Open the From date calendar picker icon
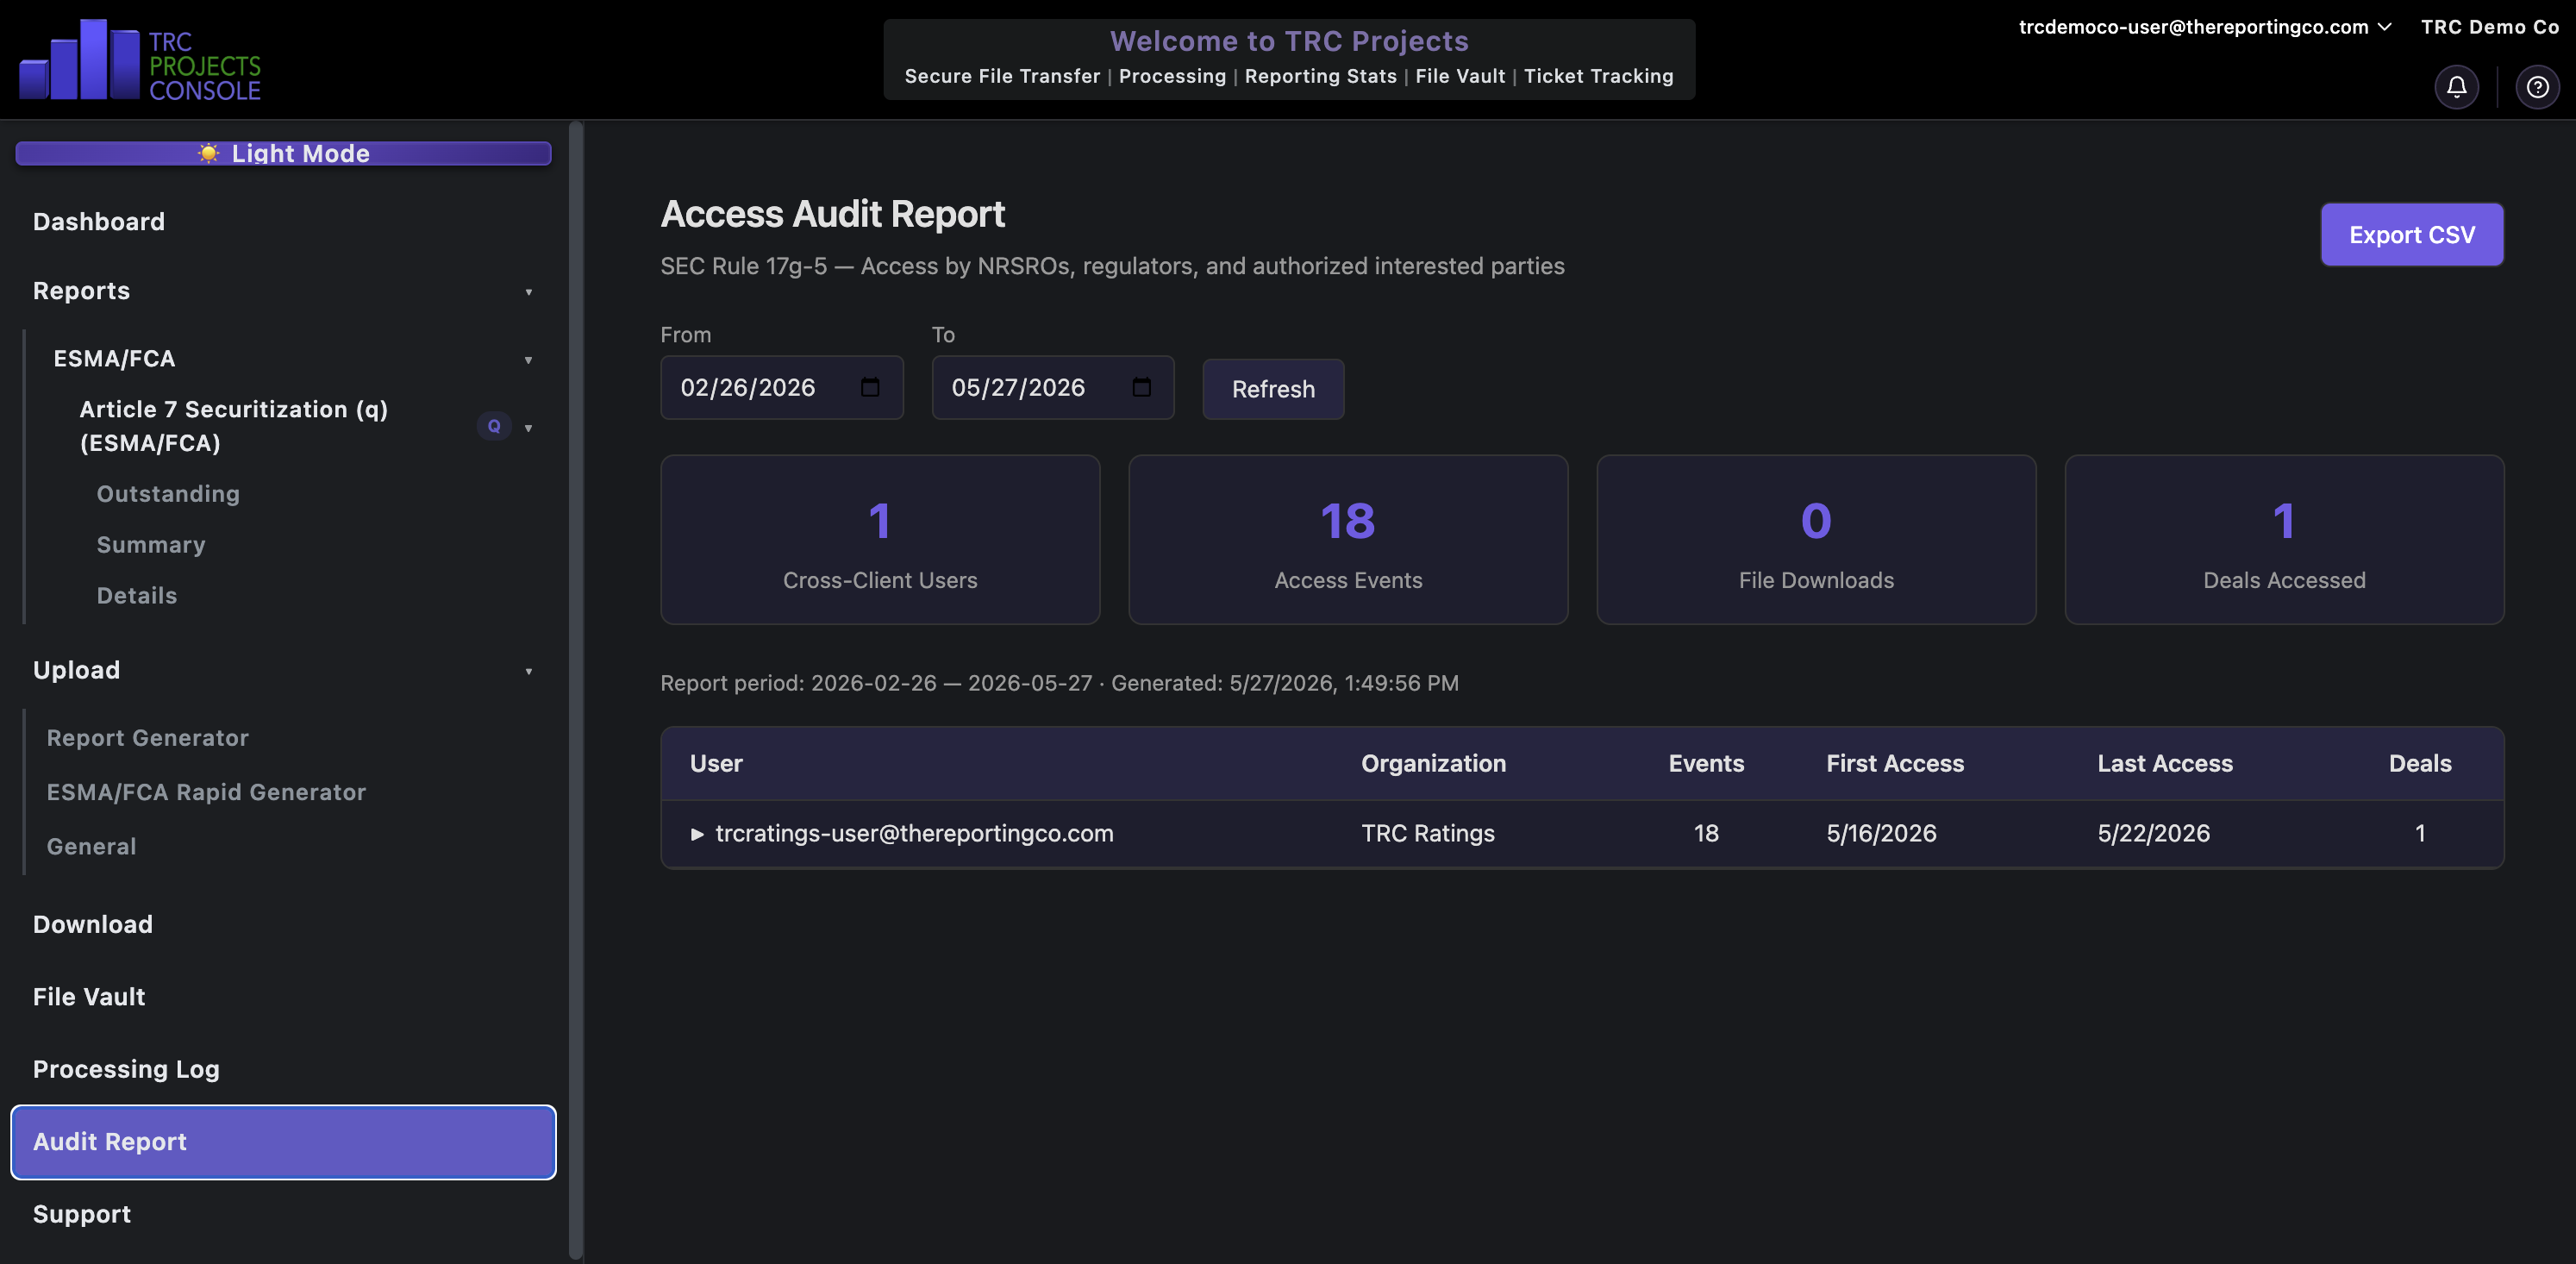Viewport: 2576px width, 1264px height. 870,387
